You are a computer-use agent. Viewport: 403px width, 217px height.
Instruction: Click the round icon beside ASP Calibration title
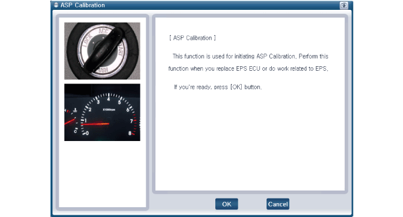coord(56,5)
